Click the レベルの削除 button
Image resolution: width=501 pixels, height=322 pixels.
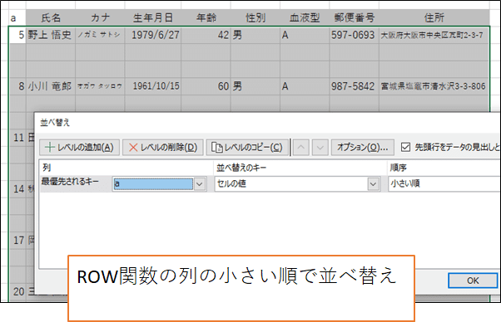click(x=163, y=147)
